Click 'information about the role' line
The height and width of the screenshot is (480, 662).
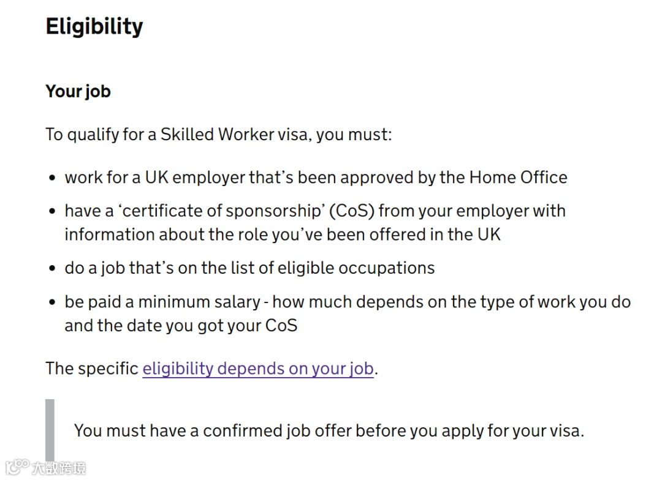tap(282, 234)
